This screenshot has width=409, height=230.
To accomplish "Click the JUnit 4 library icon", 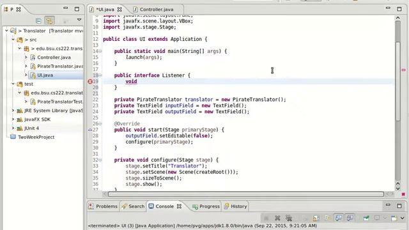I will point(20,128).
